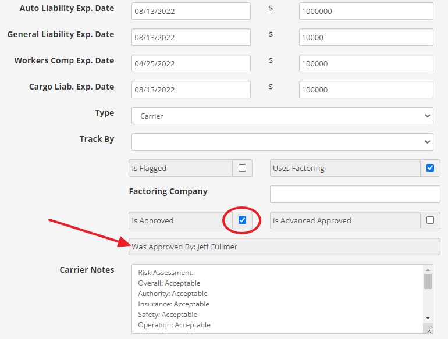Click the Carrier Notes resize handle
Screen dimensions: 448x339
click(429, 330)
